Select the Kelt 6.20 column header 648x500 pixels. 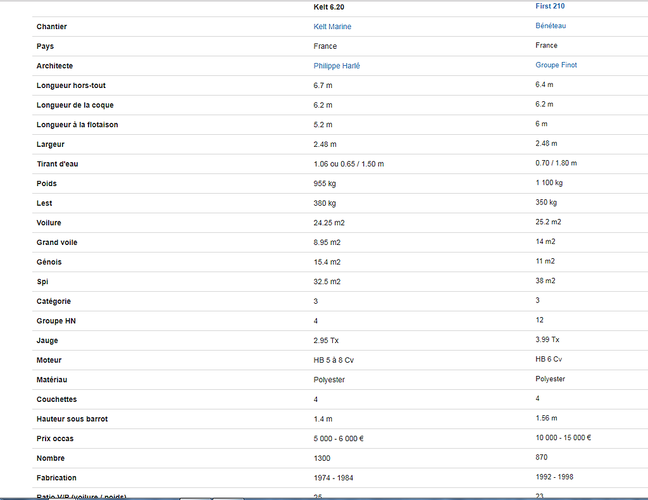[328, 7]
